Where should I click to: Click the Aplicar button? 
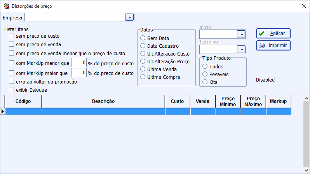pos(273,33)
